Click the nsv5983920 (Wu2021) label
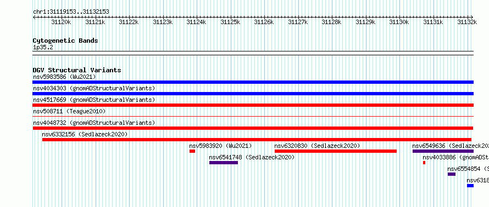The image size is (489, 207). point(220,146)
